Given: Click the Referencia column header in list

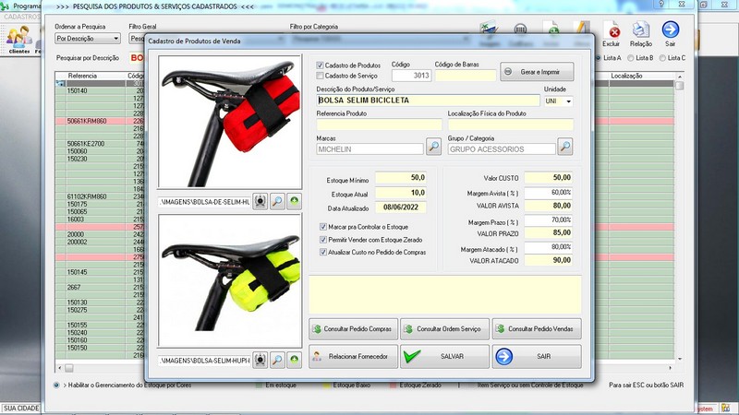Looking at the screenshot, I should [82, 76].
